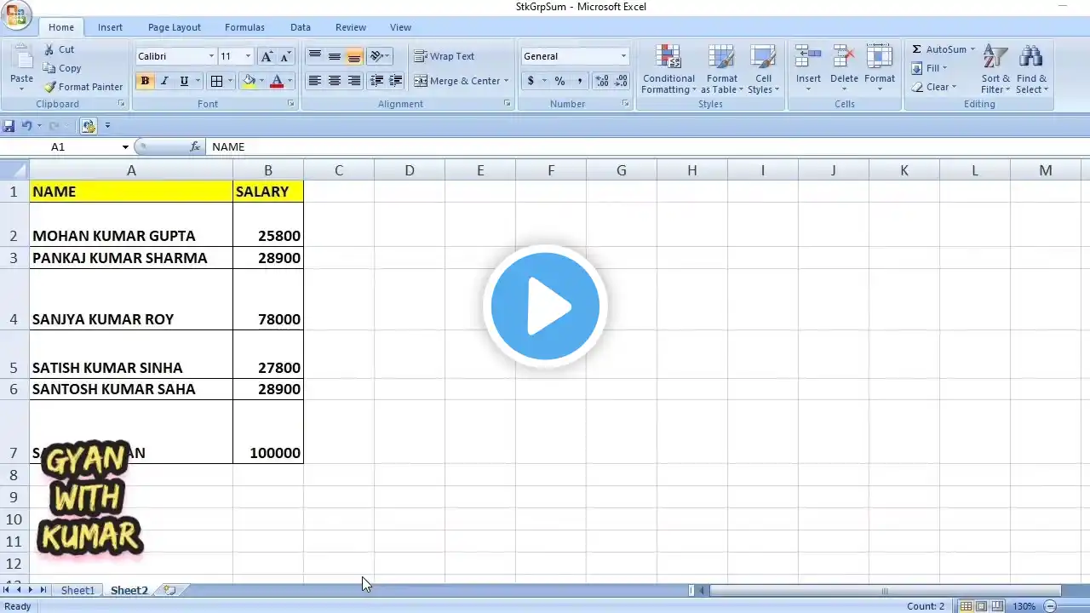Toggle Middle Align
Image resolution: width=1090 pixels, height=613 pixels.
334,56
